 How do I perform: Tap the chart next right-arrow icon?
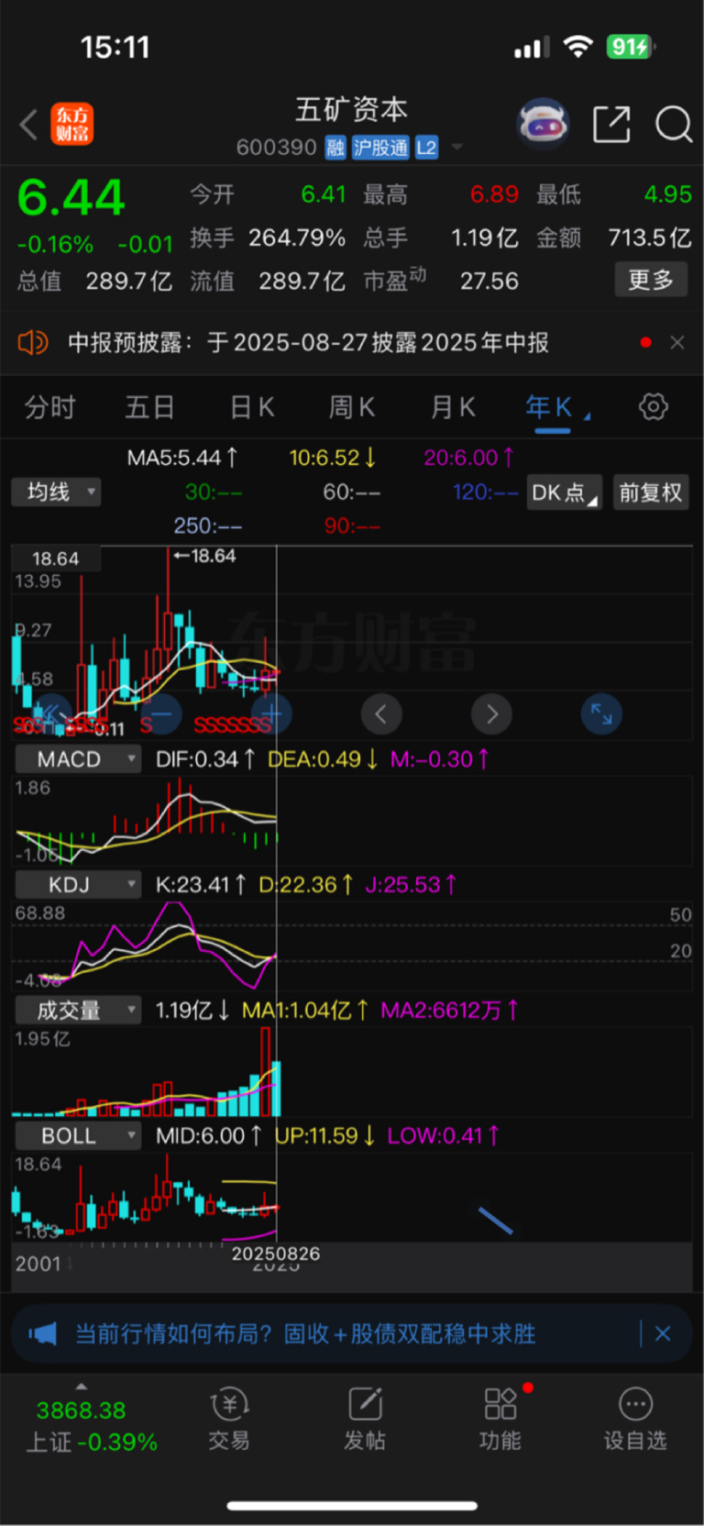(x=491, y=713)
